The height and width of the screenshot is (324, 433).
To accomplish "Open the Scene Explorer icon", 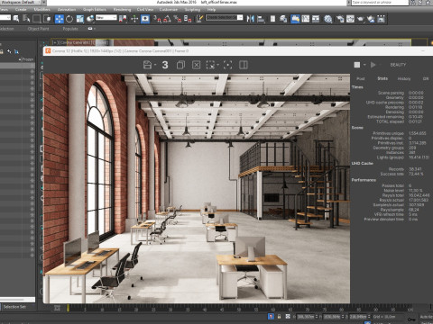I will pos(272,19).
